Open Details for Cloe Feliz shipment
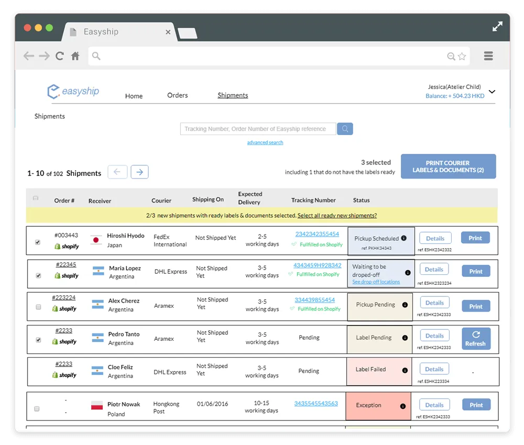This screenshot has width=524, height=445. (434, 369)
